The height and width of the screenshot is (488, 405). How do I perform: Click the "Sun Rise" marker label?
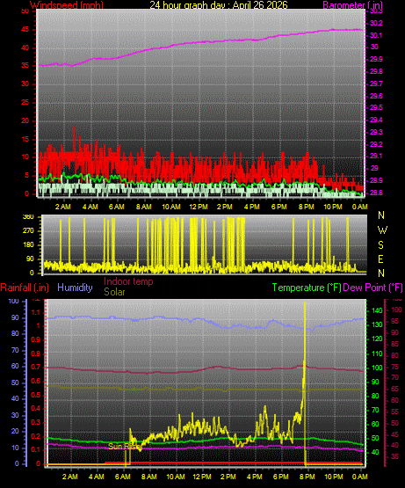click(x=125, y=447)
